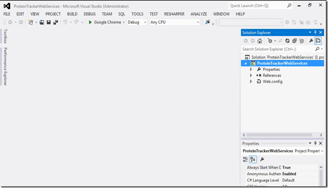This screenshot has width=328, height=188.
Task: Click the Undo arrow in the main toolbar
Action: point(65,22)
